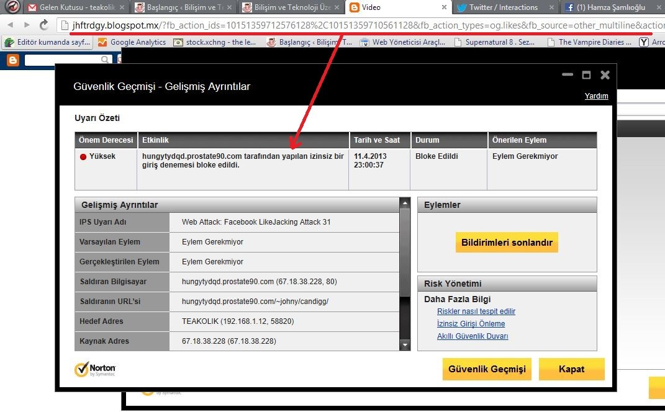665x412 pixels.
Task: Open Google Analytics bookmark
Action: [x=132, y=42]
